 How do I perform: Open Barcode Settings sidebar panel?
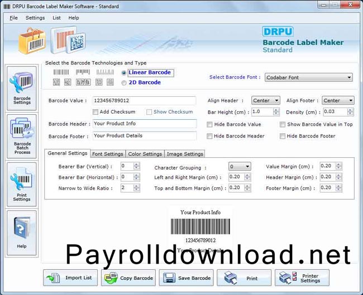(22, 88)
